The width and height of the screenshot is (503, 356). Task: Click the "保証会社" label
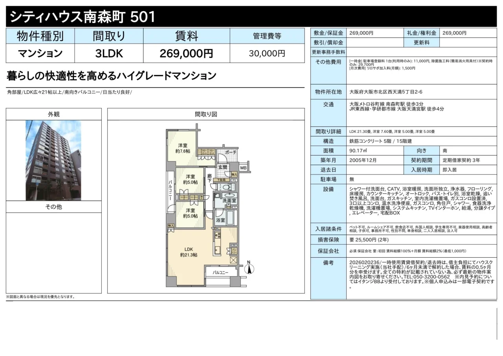pos(329,251)
